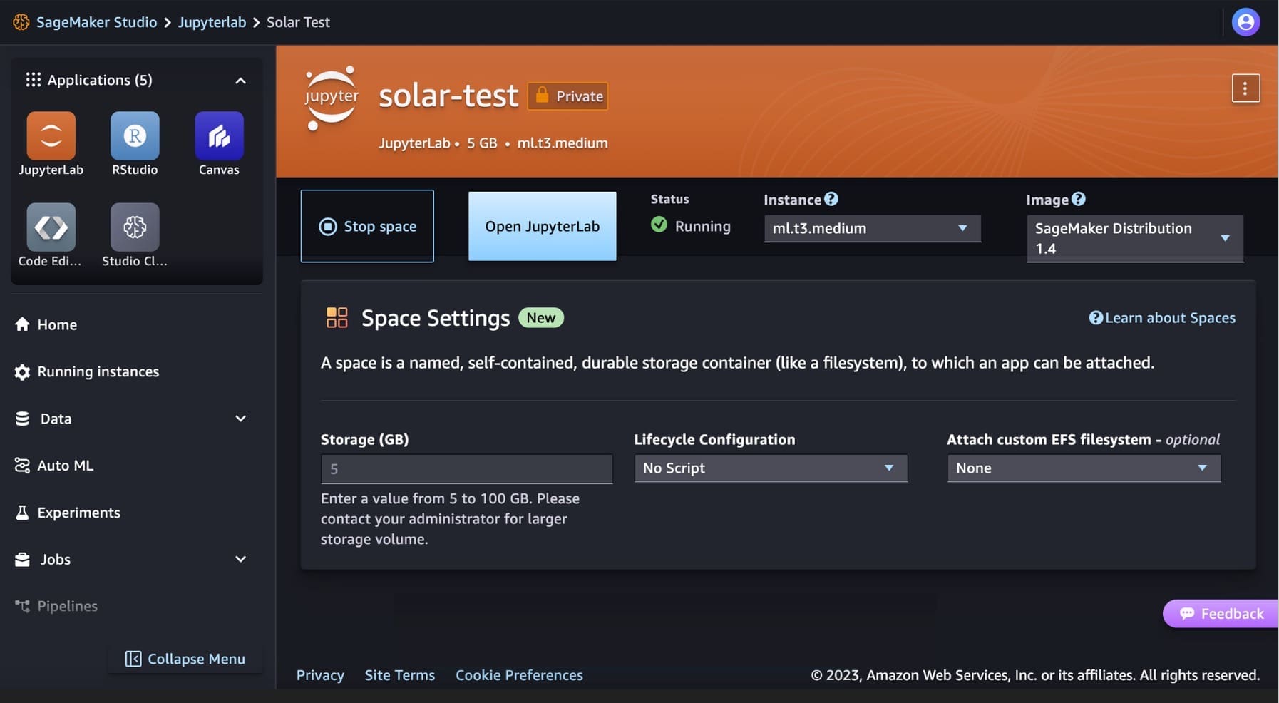Click the green Running status checkmark
The image size is (1279, 703).
pos(659,225)
